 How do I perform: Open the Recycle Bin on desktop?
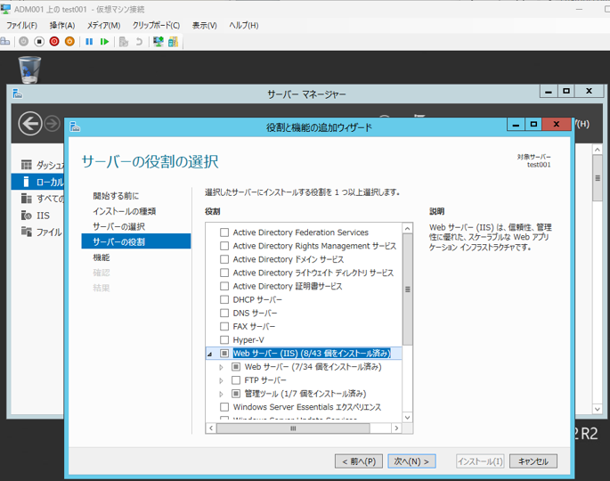(29, 70)
